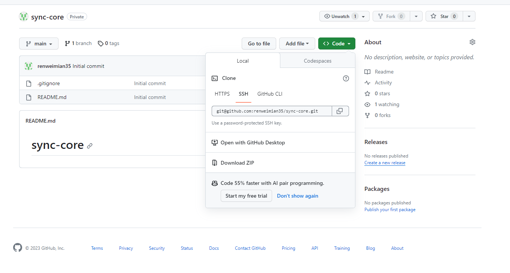The width and height of the screenshot is (510, 273).
Task: Open the 1 branch link
Action: coord(78,43)
